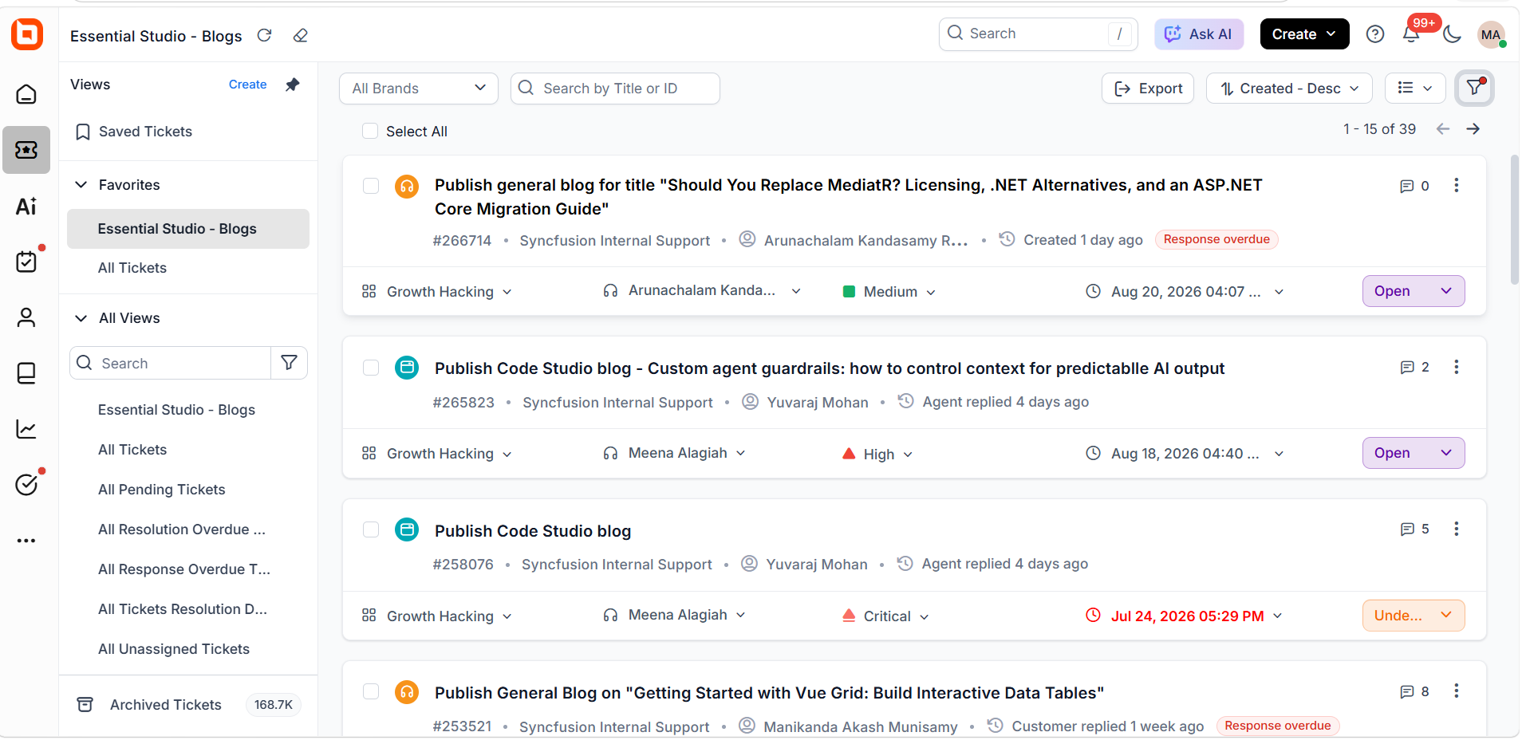Viewport: 1522px width, 740px height.
Task: Open the Contacts person sidebar icon
Action: pos(26,317)
